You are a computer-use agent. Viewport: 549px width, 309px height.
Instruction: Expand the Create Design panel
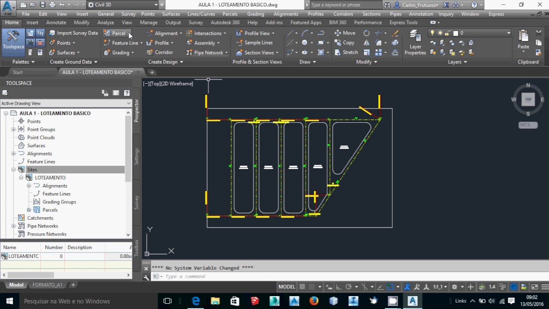[x=166, y=62]
